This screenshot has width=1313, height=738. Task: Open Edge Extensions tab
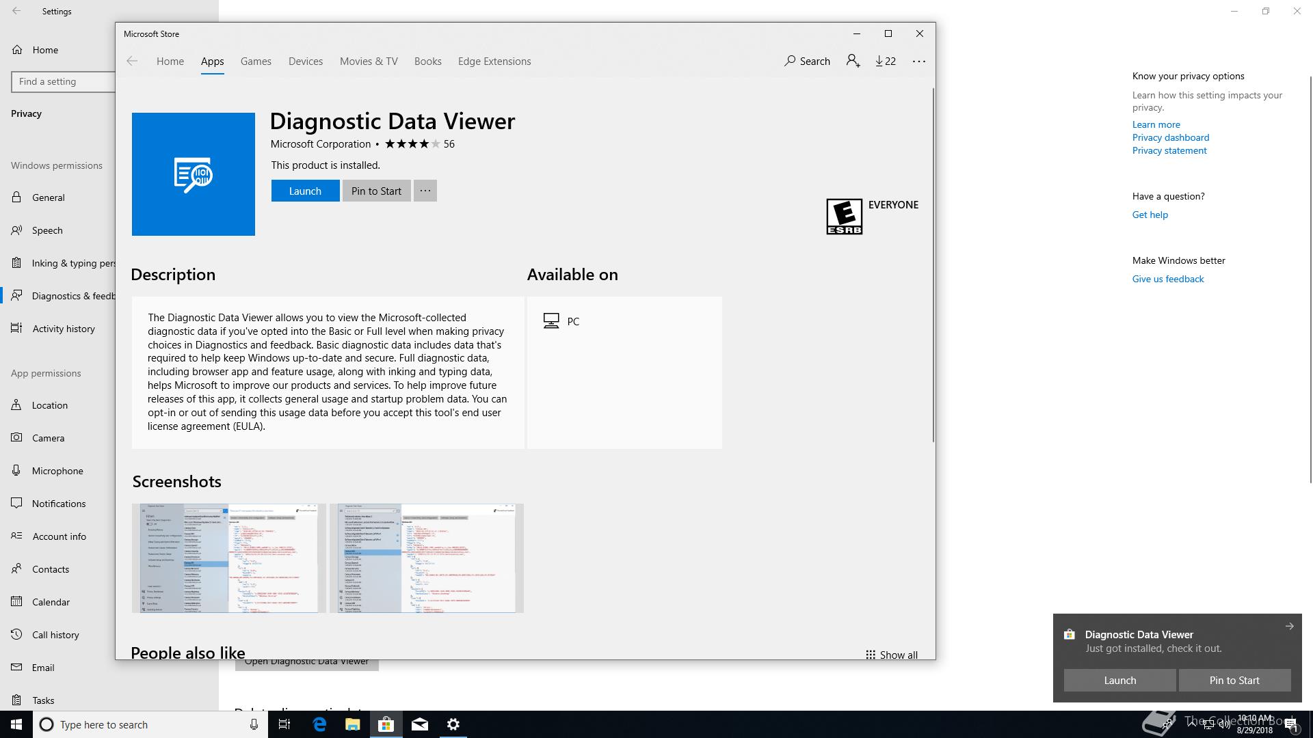click(494, 61)
